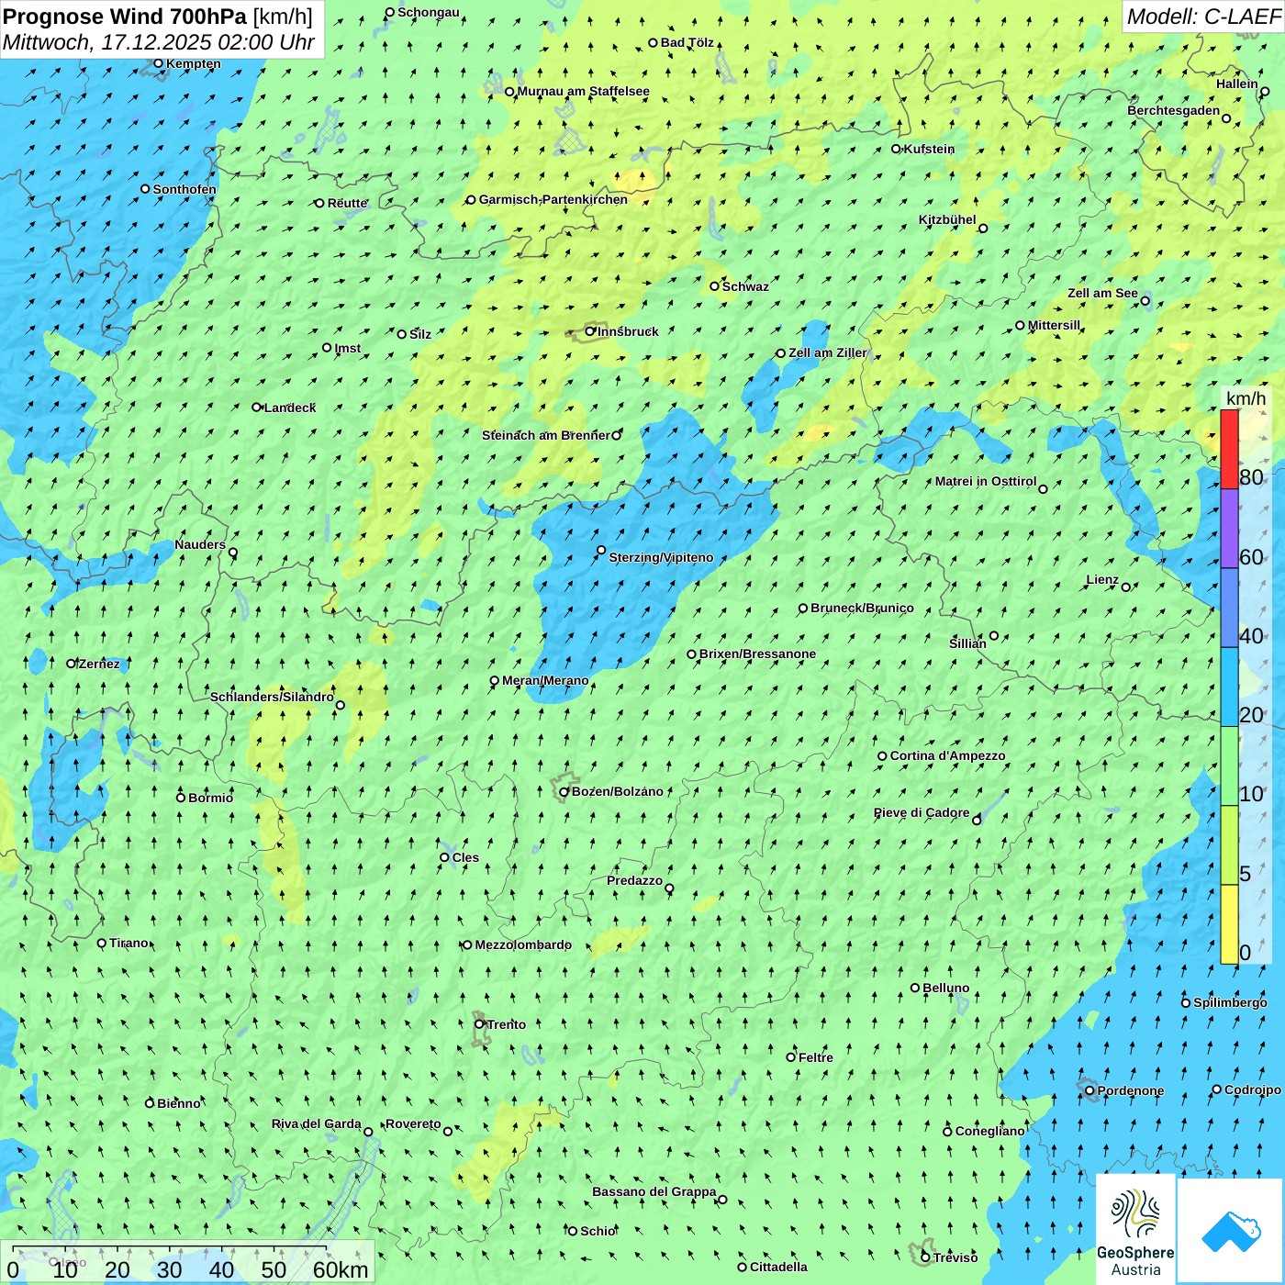Select the Sterzing/Vipiteno location marker
This screenshot has height=1285, width=1285.
pos(601,551)
